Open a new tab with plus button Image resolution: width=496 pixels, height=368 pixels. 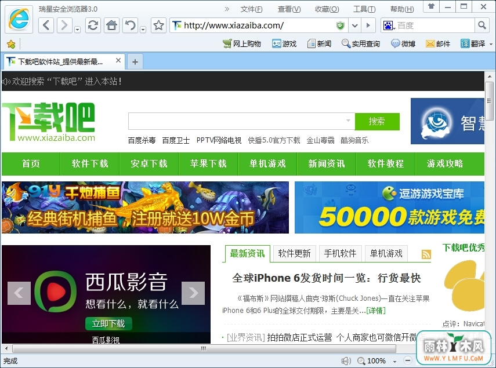pyautogui.click(x=135, y=61)
